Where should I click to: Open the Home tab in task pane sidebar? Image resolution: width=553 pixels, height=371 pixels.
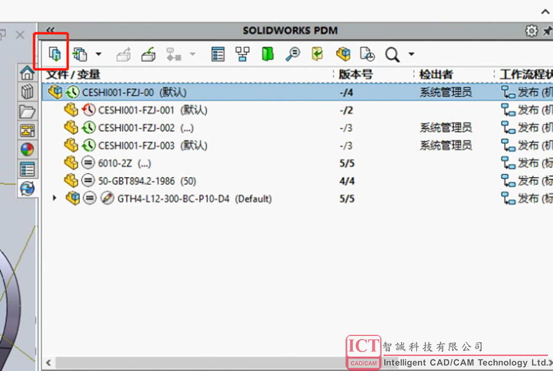pyautogui.click(x=27, y=73)
